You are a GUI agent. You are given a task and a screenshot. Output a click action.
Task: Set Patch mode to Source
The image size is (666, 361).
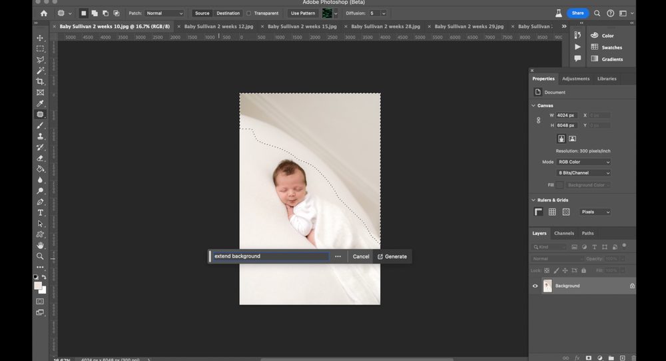pyautogui.click(x=202, y=13)
